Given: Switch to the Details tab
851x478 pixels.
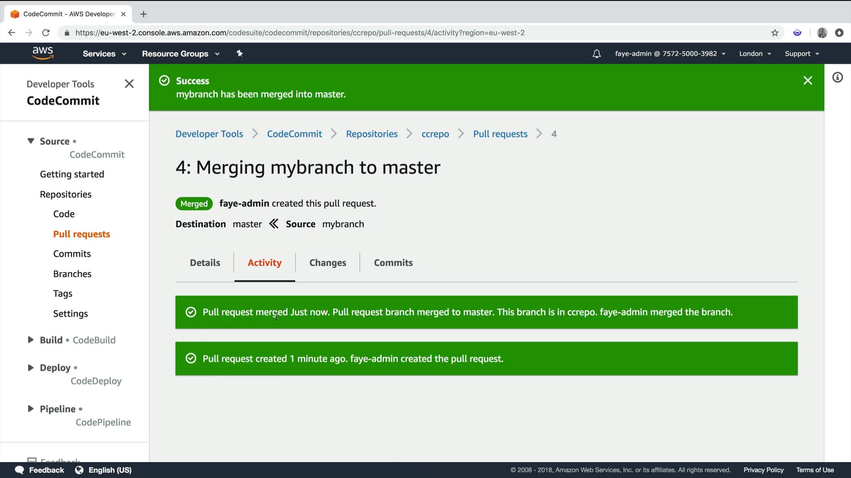Looking at the screenshot, I should (x=205, y=262).
